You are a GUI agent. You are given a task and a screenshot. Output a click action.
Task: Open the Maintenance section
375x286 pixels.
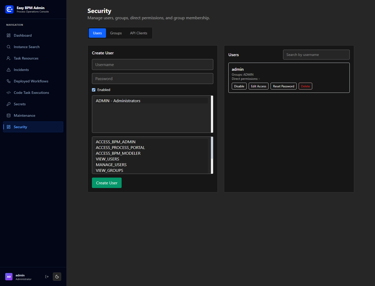pyautogui.click(x=33, y=115)
